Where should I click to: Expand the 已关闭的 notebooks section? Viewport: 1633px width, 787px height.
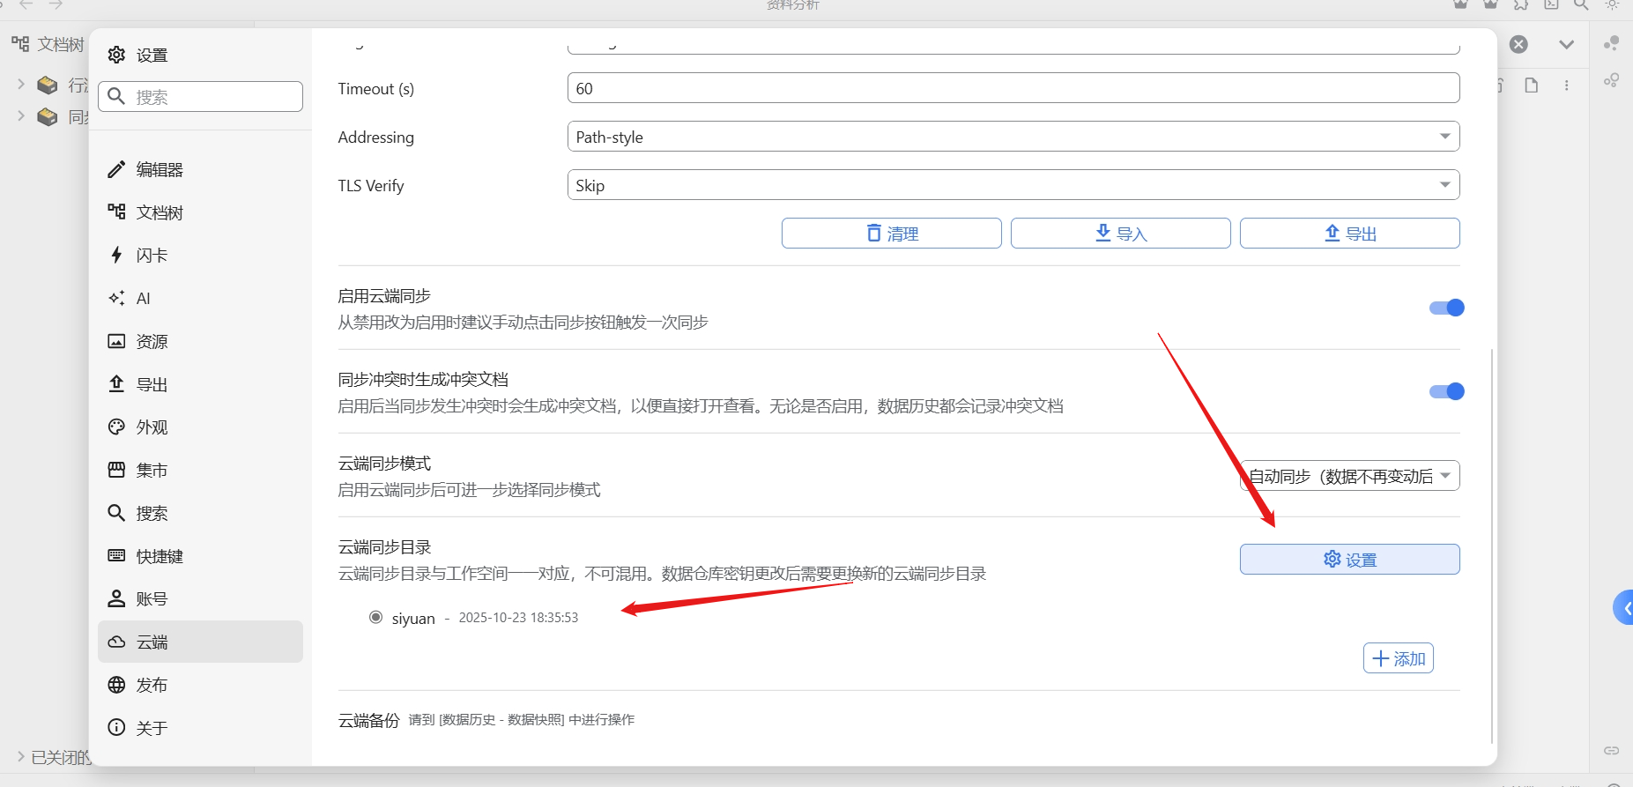pos(21,757)
